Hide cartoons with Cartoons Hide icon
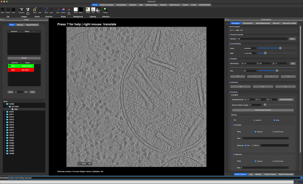The image size is (303, 184). (x=51, y=10)
